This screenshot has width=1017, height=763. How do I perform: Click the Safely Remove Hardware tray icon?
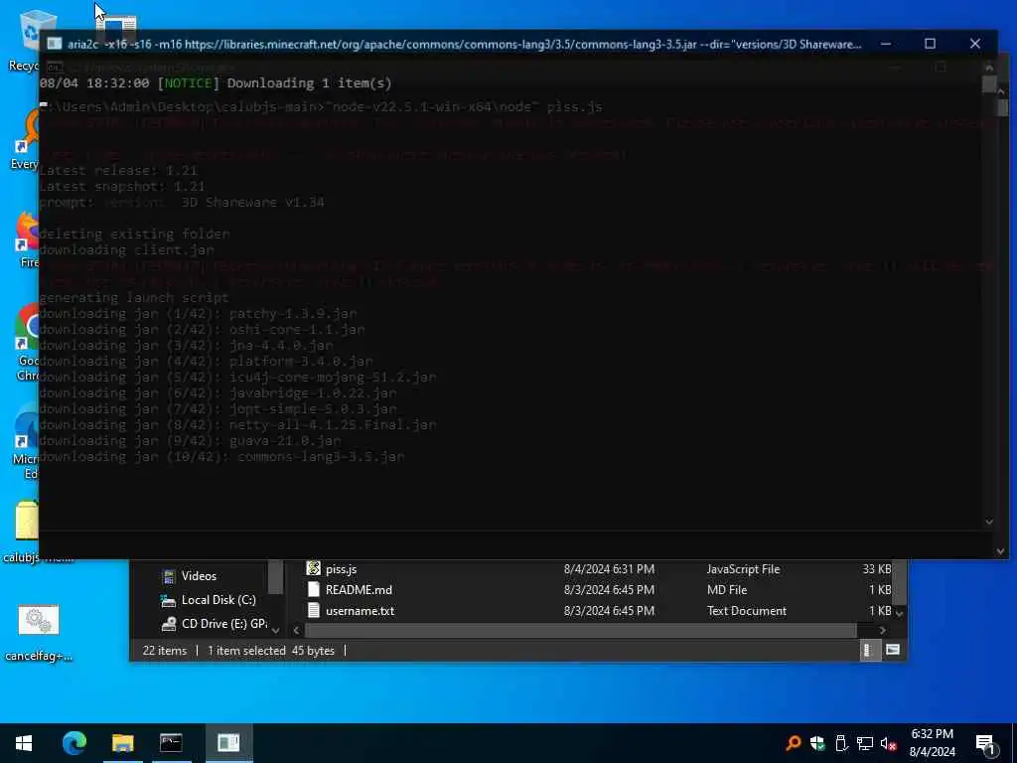coord(841,743)
